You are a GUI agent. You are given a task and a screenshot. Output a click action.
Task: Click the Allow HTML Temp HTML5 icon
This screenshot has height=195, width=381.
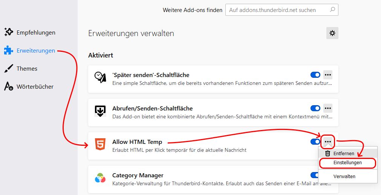(100, 144)
